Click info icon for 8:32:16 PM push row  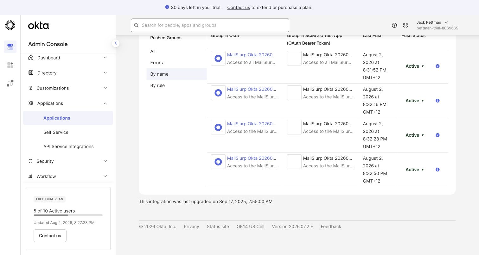pyautogui.click(x=437, y=101)
